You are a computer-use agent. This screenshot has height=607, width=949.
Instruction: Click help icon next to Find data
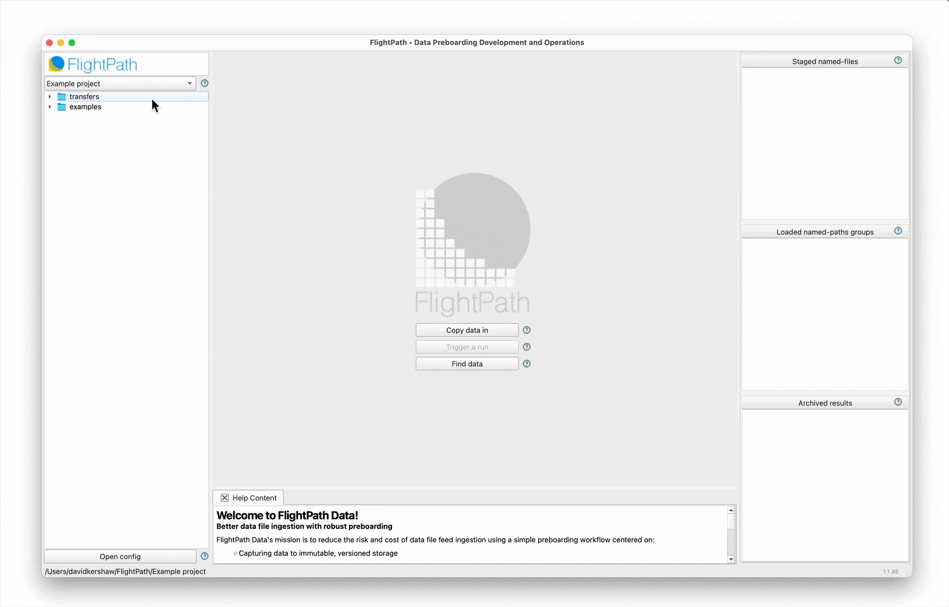pyautogui.click(x=526, y=364)
